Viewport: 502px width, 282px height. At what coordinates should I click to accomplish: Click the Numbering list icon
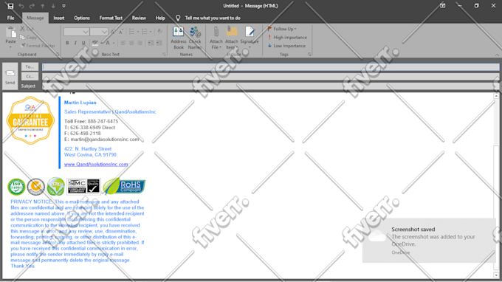point(145,32)
